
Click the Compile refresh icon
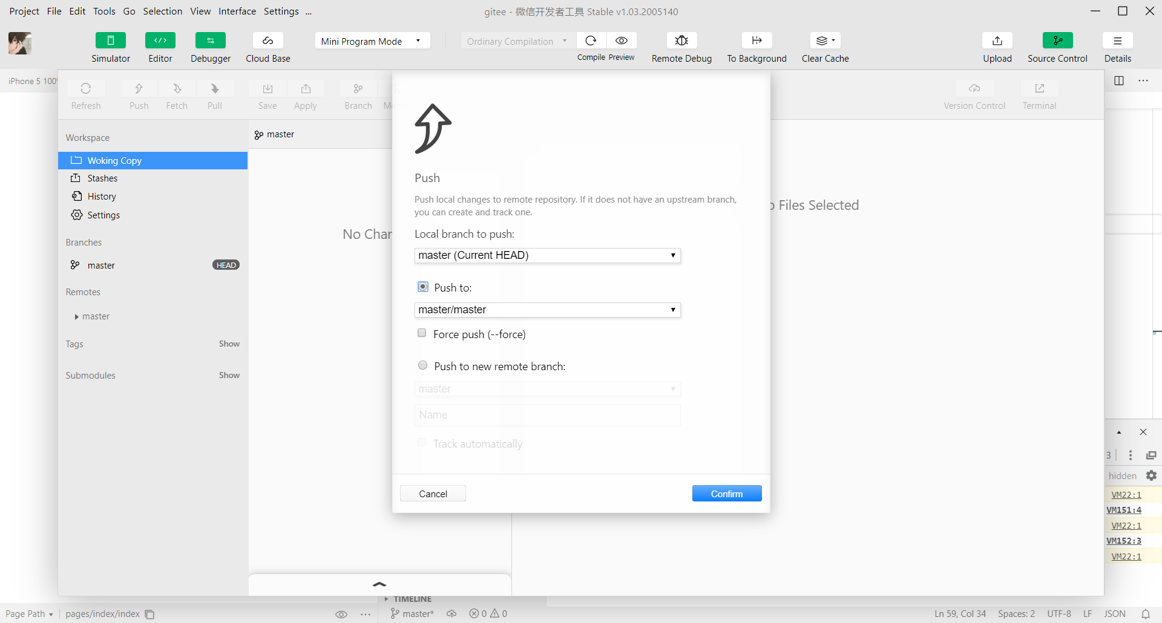pos(591,41)
